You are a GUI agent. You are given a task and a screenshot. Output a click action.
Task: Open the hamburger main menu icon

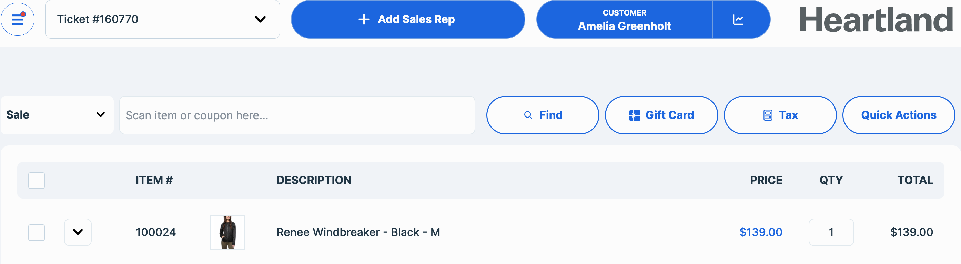click(18, 19)
